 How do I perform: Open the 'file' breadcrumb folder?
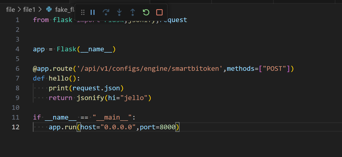coord(11,9)
